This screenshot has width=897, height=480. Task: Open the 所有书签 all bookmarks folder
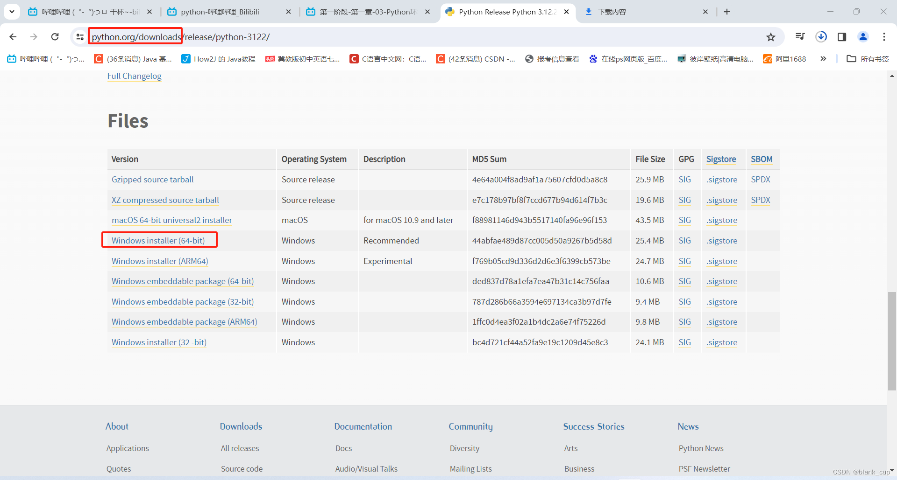(x=868, y=59)
